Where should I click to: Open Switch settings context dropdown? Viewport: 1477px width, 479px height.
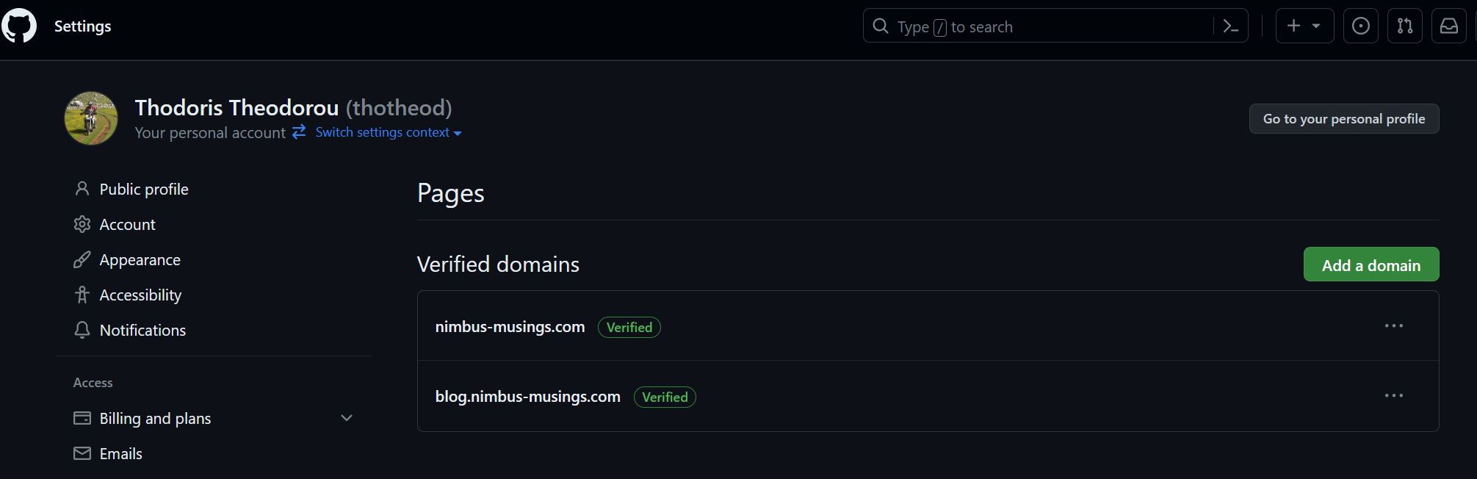coord(389,132)
